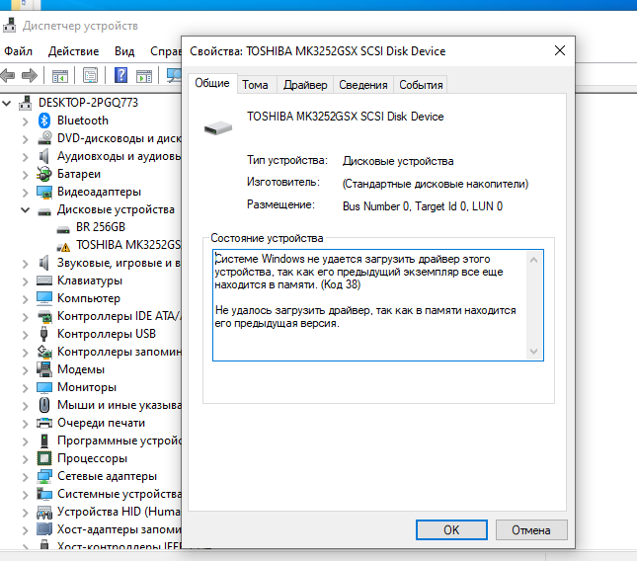The image size is (637, 561).
Task: Click the Процессоры chip icon
Action: (x=44, y=458)
